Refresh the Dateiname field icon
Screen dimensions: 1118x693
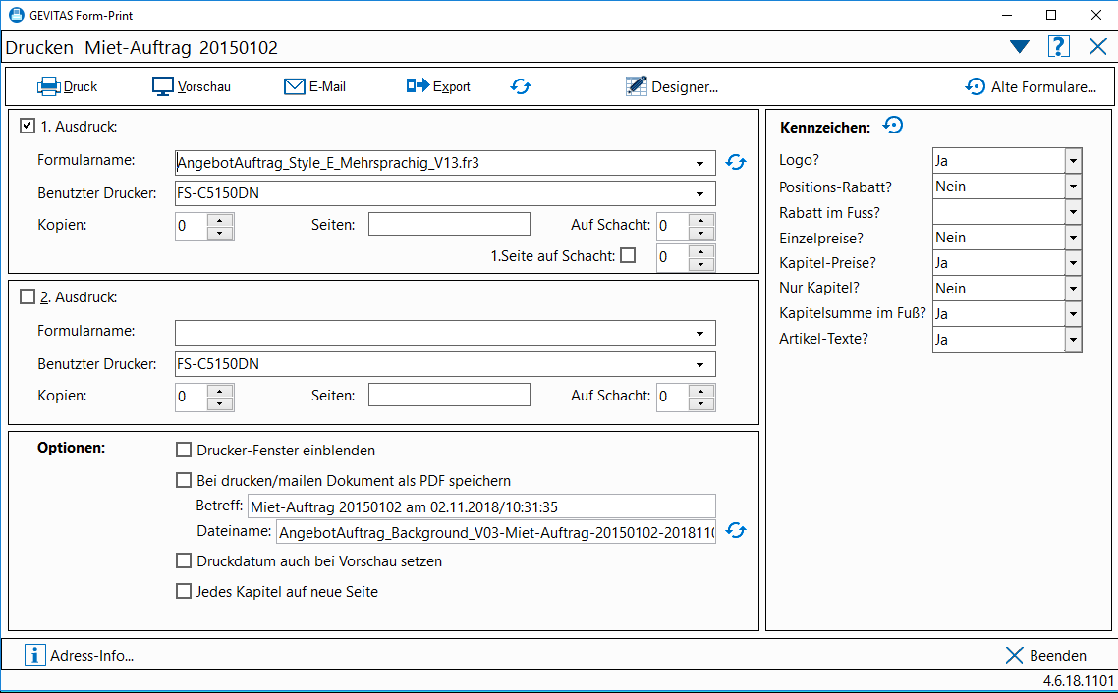coord(736,531)
